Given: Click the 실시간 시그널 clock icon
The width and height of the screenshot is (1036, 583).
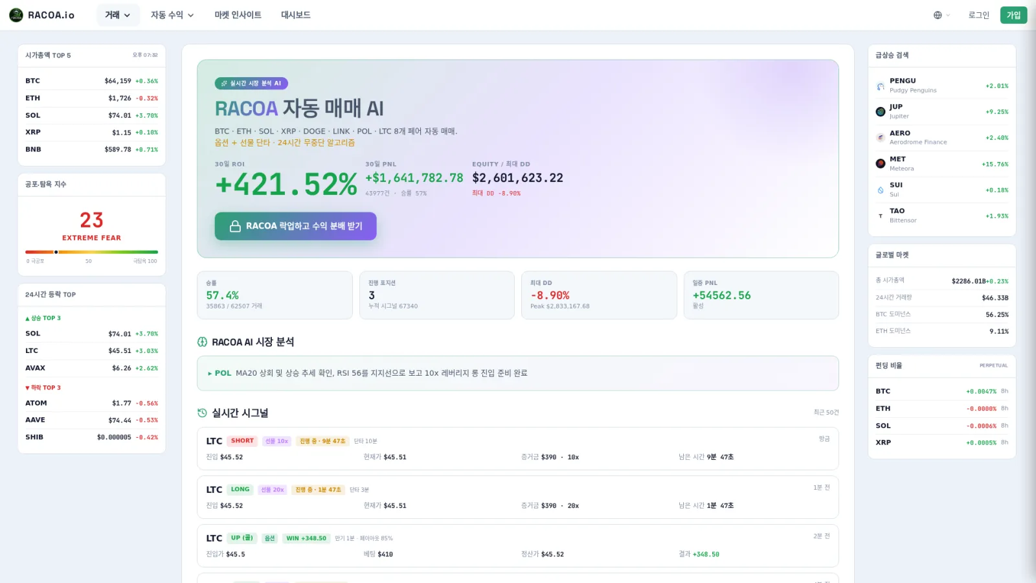Looking at the screenshot, I should (202, 413).
